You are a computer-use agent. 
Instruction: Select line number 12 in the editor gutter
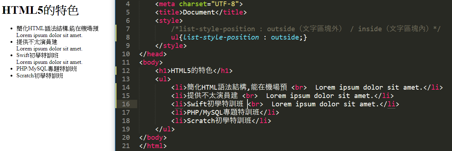(x=126, y=71)
